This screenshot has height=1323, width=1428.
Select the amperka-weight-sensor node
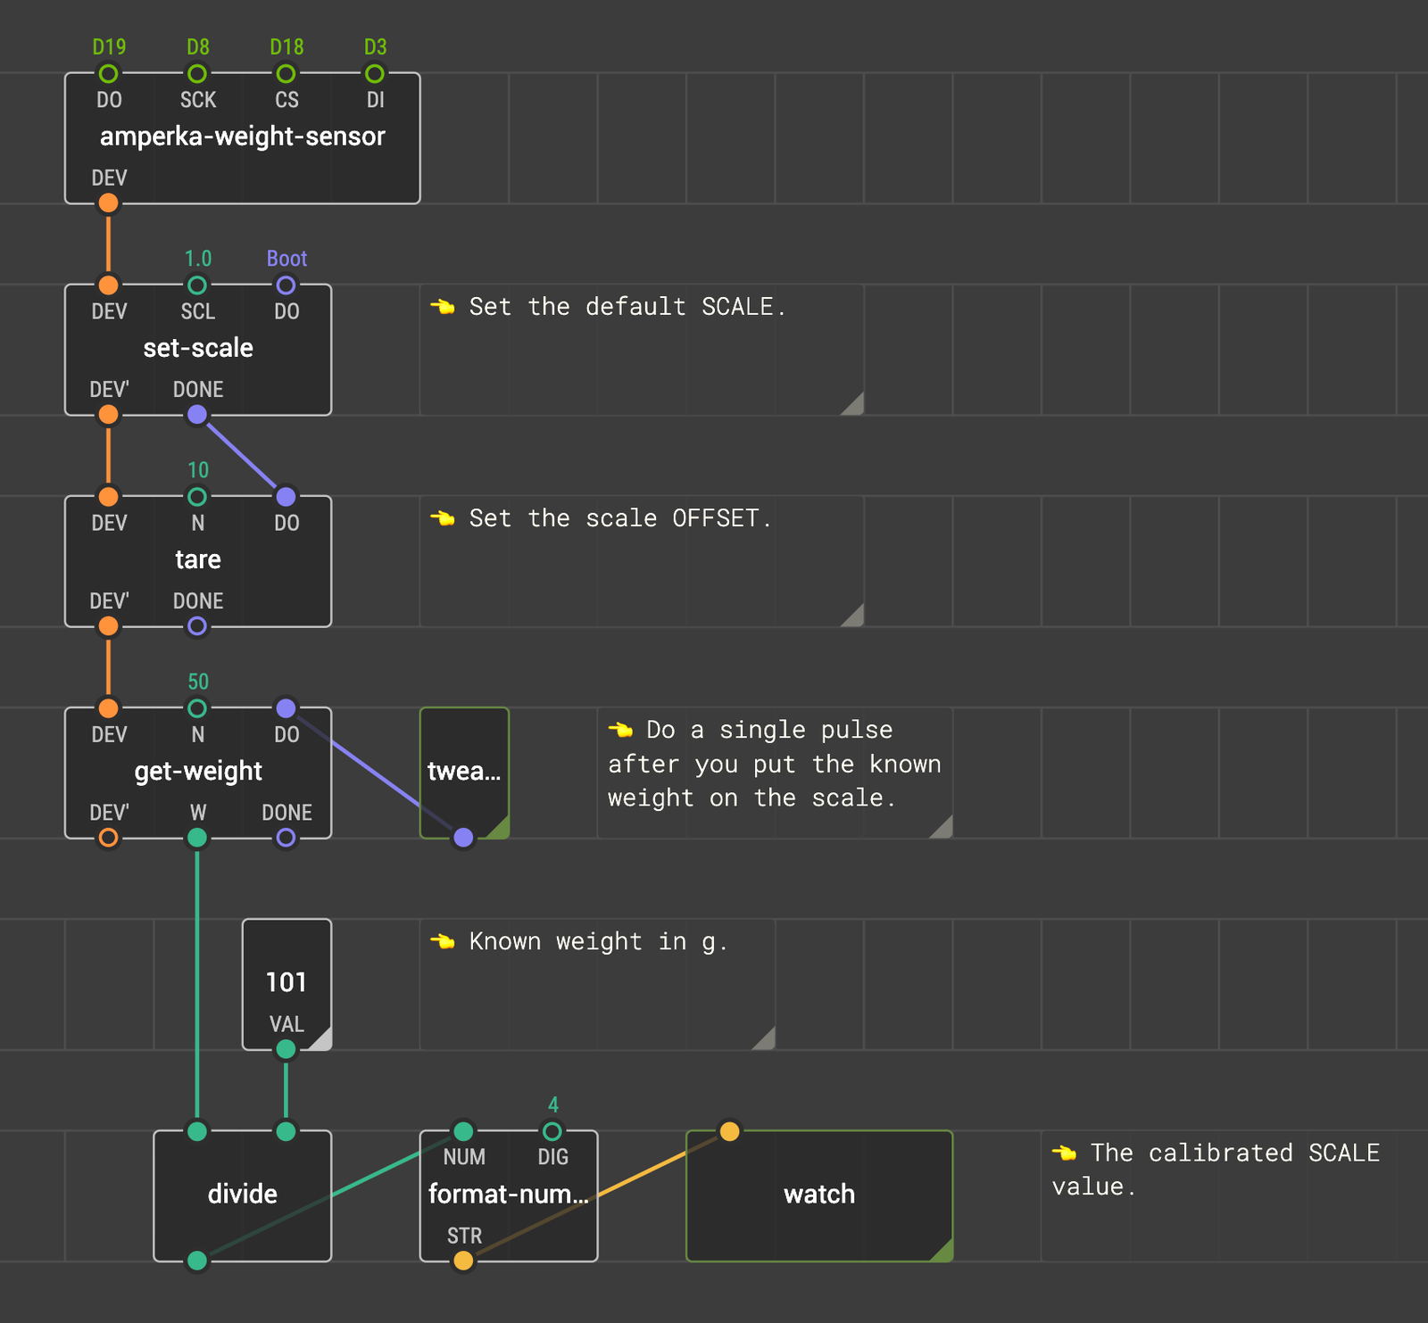(242, 138)
